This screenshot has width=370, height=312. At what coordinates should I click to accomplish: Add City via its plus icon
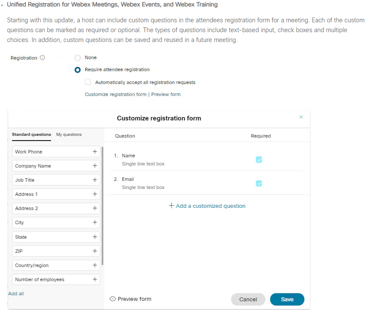point(95,222)
